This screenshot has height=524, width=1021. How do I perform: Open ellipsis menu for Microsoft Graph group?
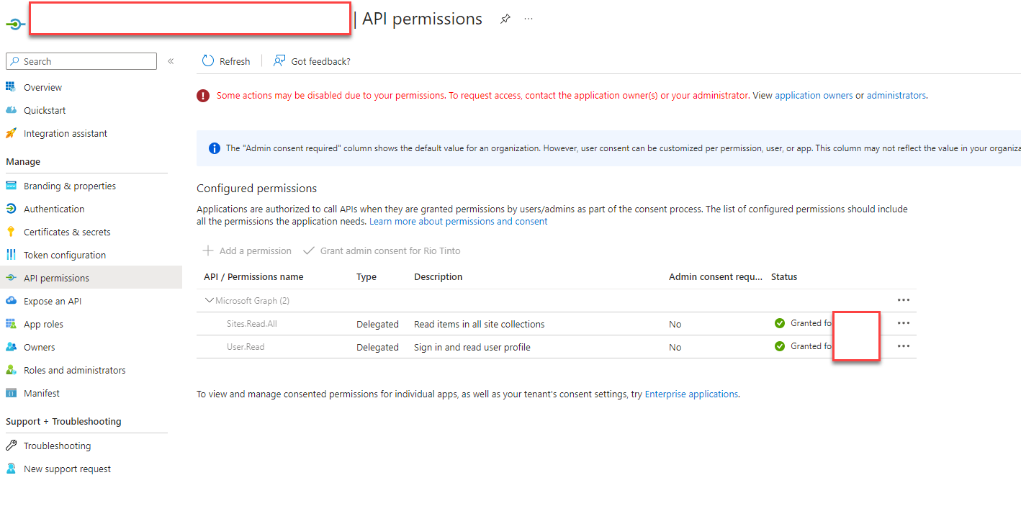(x=904, y=300)
